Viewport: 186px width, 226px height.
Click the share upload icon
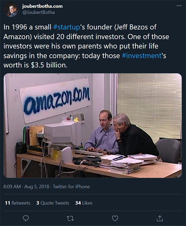(x=160, y=218)
